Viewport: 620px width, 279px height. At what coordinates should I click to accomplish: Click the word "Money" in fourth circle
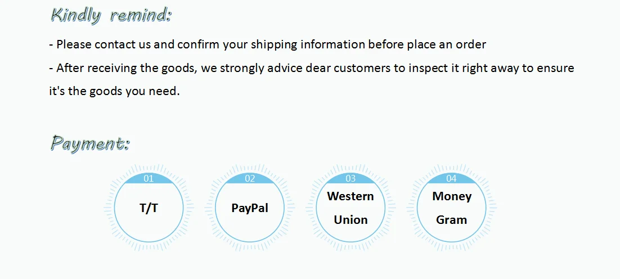[452, 196]
